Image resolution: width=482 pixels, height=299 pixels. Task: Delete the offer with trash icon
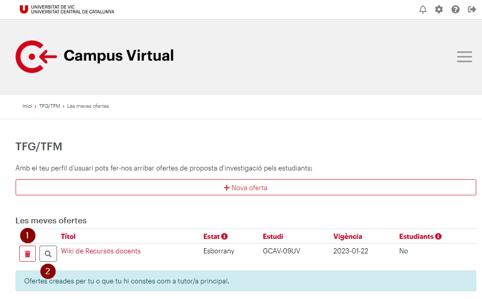click(27, 253)
